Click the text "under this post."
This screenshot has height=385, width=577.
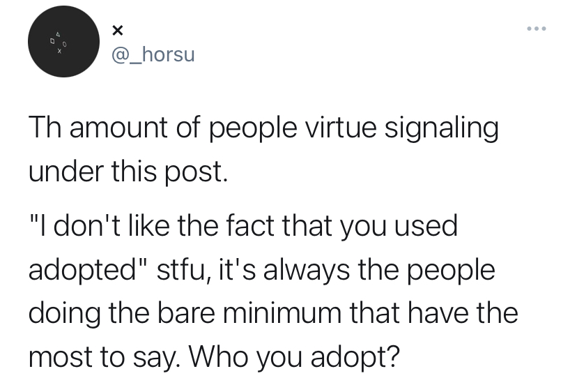point(128,172)
